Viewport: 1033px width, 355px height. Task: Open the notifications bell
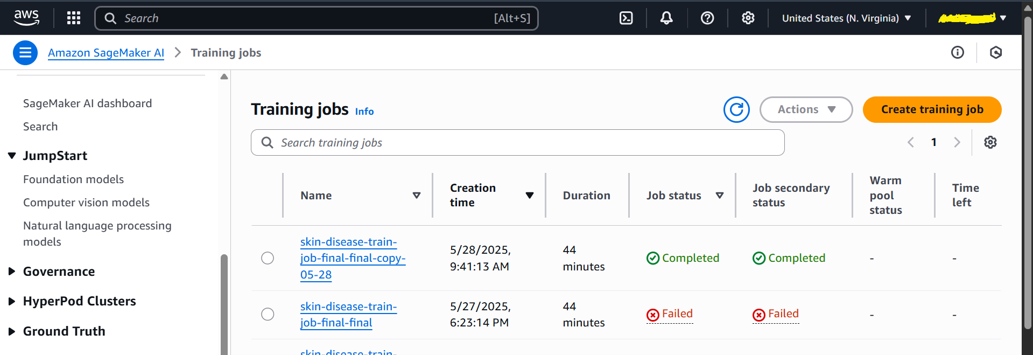pos(666,18)
